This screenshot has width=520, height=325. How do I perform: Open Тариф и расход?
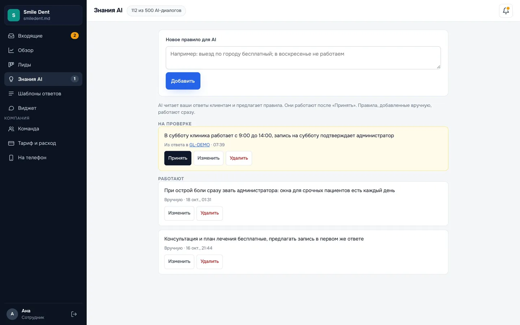43,143
